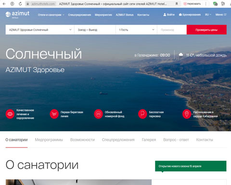Click the Бесплатная парковка icon

coord(142,114)
